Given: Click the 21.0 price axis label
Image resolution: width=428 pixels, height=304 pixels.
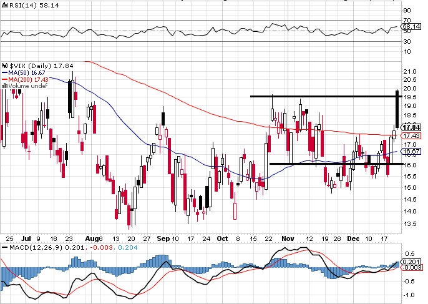Looking at the screenshot, I should [410, 72].
